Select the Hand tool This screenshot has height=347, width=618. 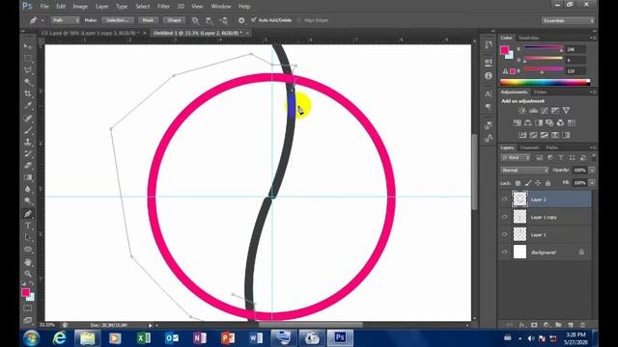point(28,261)
